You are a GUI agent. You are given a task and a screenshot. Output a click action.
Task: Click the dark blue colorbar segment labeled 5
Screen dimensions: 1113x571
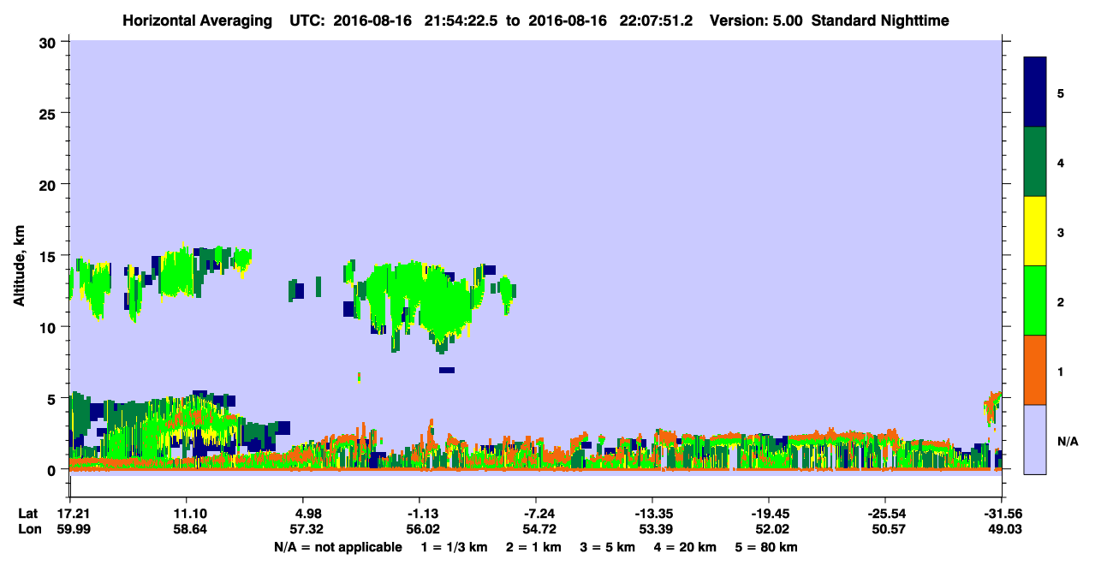click(1035, 92)
